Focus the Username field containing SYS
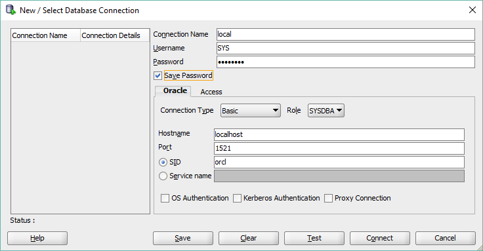Viewport: 483px width, 251px height. click(346, 48)
